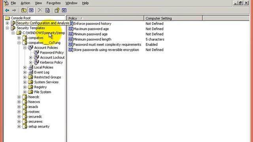Expand the compatws template
This screenshot has height=142, width=253.
tap(19, 38)
